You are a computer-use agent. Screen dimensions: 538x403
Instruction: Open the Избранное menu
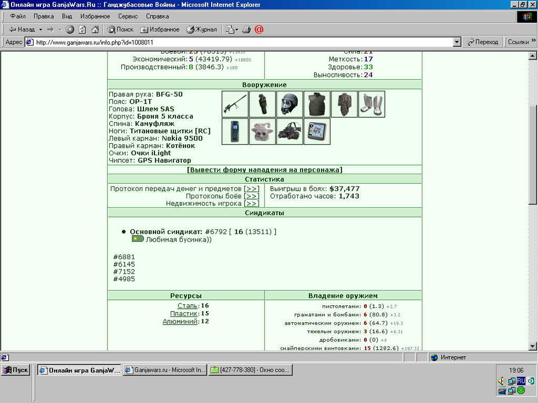(x=95, y=16)
